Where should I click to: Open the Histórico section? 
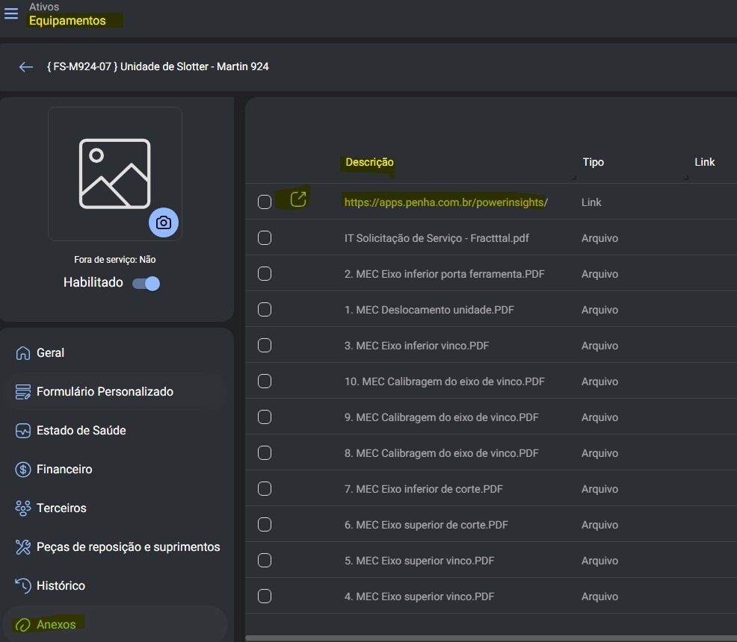pos(115,586)
